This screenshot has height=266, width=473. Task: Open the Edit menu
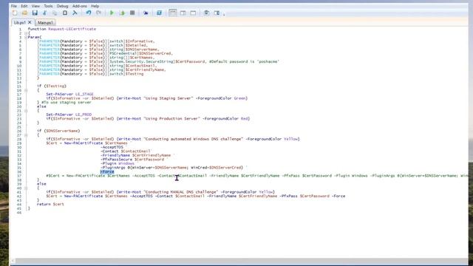(24, 6)
